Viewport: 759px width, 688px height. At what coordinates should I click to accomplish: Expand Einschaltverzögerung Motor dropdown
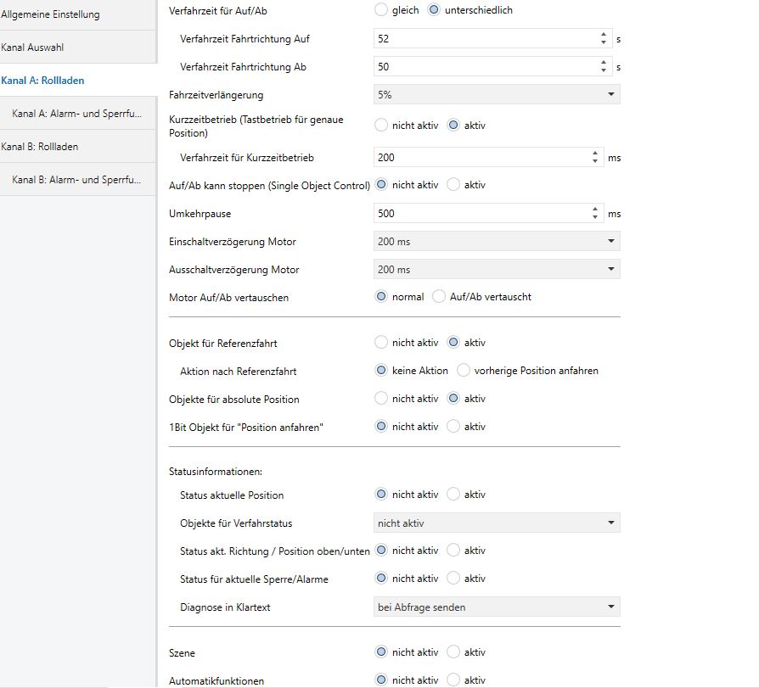pos(497,242)
